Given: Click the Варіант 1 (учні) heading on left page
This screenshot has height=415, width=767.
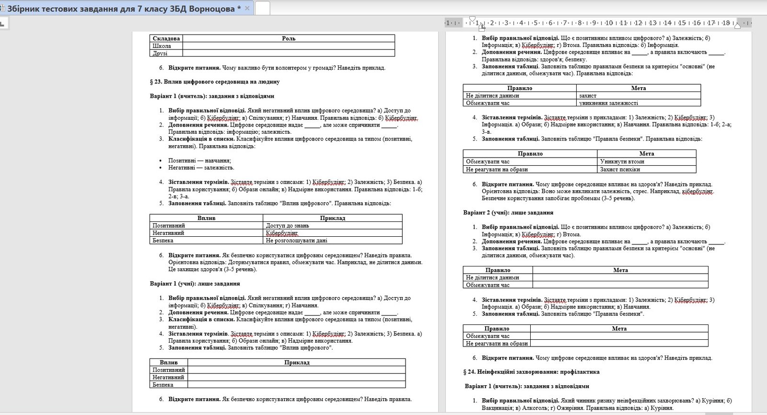Looking at the screenshot, I should (195, 284).
